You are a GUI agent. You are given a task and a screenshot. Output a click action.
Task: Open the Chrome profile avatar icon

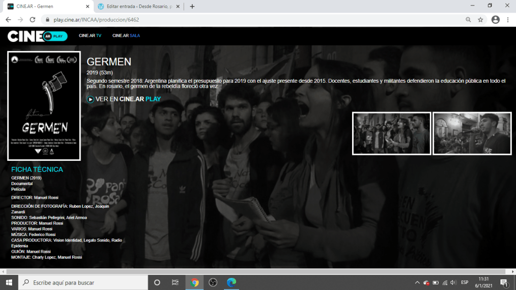(x=495, y=20)
